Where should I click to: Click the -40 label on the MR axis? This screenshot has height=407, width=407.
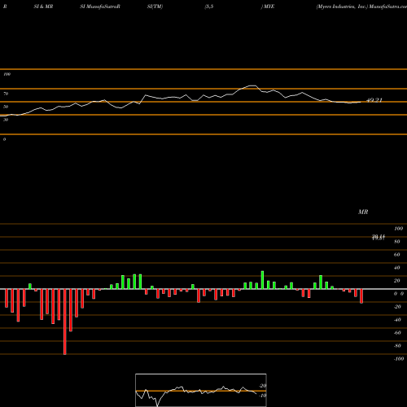397,320
